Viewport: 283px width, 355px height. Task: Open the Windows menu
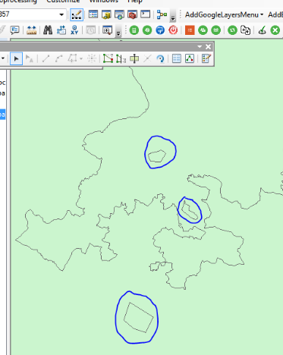click(x=104, y=2)
